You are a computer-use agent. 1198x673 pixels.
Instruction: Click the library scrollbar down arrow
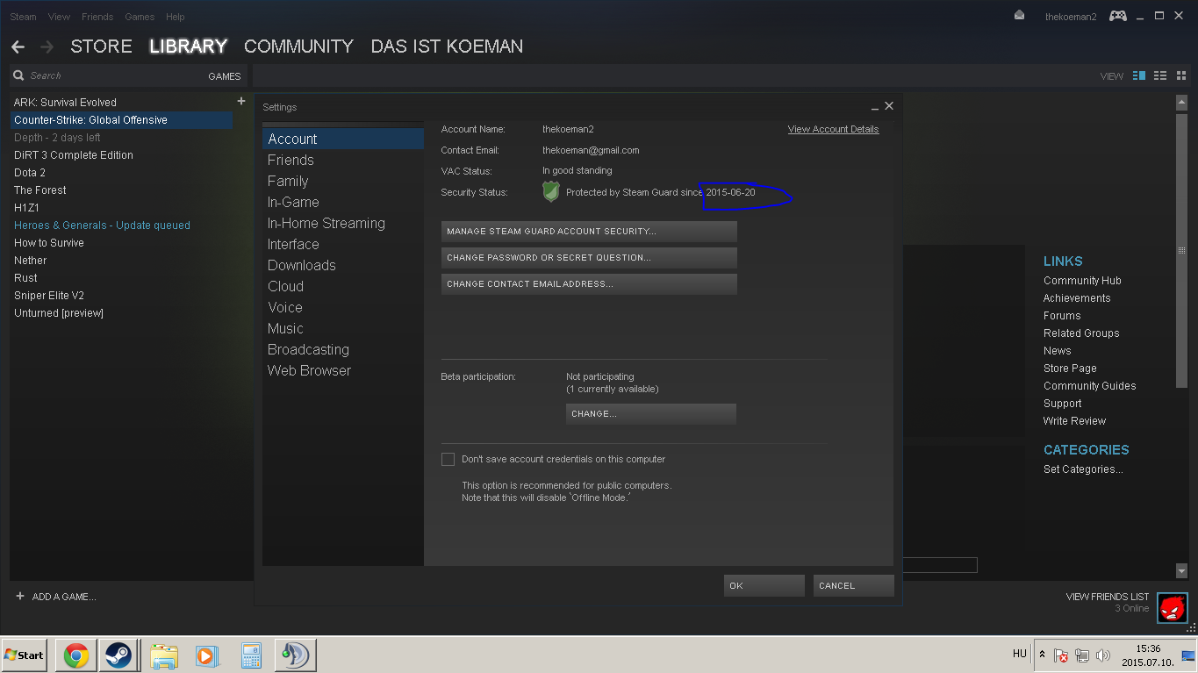(1181, 572)
